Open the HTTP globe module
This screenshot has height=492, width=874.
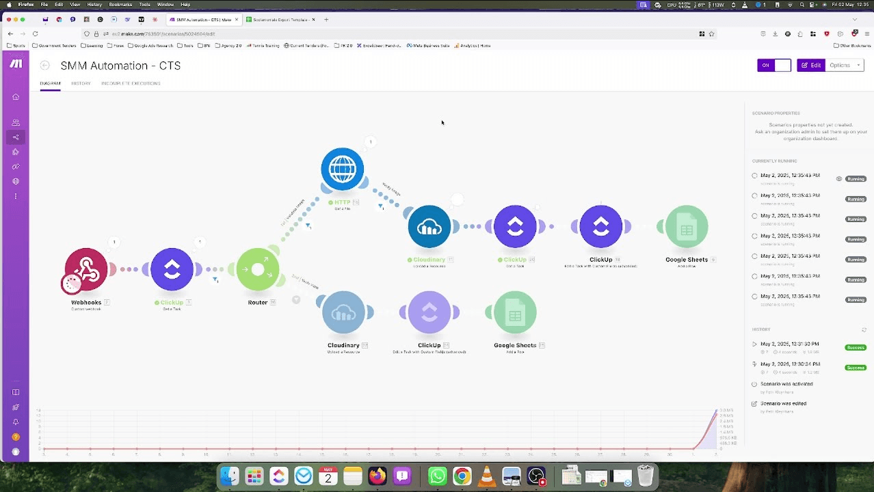click(x=343, y=169)
